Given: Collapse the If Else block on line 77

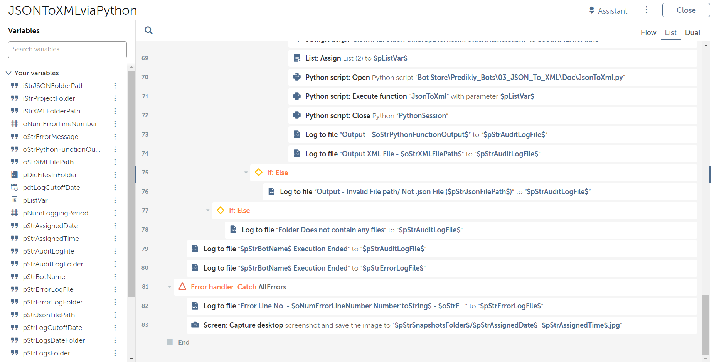Looking at the screenshot, I should point(208,210).
